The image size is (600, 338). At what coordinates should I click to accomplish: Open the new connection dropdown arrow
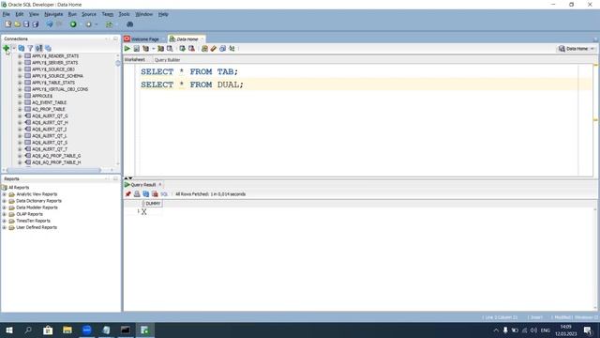14,48
